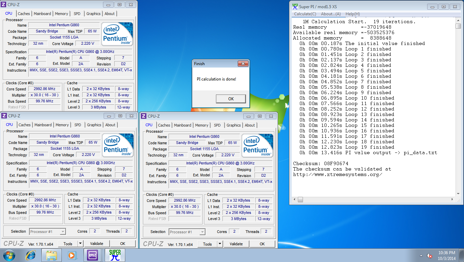Click OK button in bottom-left CPU-Z window
Screen dimensions: 464x262
click(123, 244)
